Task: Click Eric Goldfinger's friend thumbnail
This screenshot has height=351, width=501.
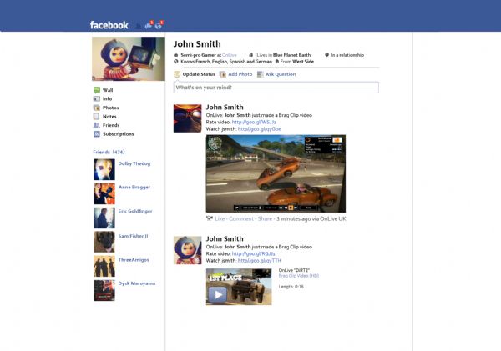Action: pyautogui.click(x=104, y=218)
